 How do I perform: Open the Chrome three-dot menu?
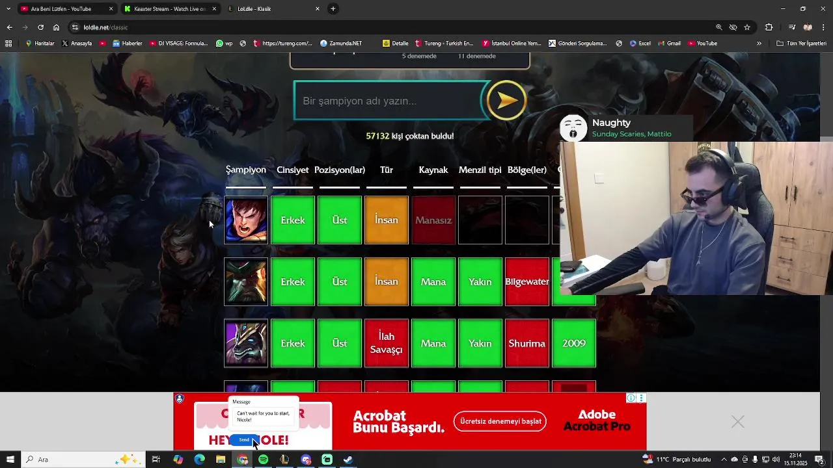823,27
